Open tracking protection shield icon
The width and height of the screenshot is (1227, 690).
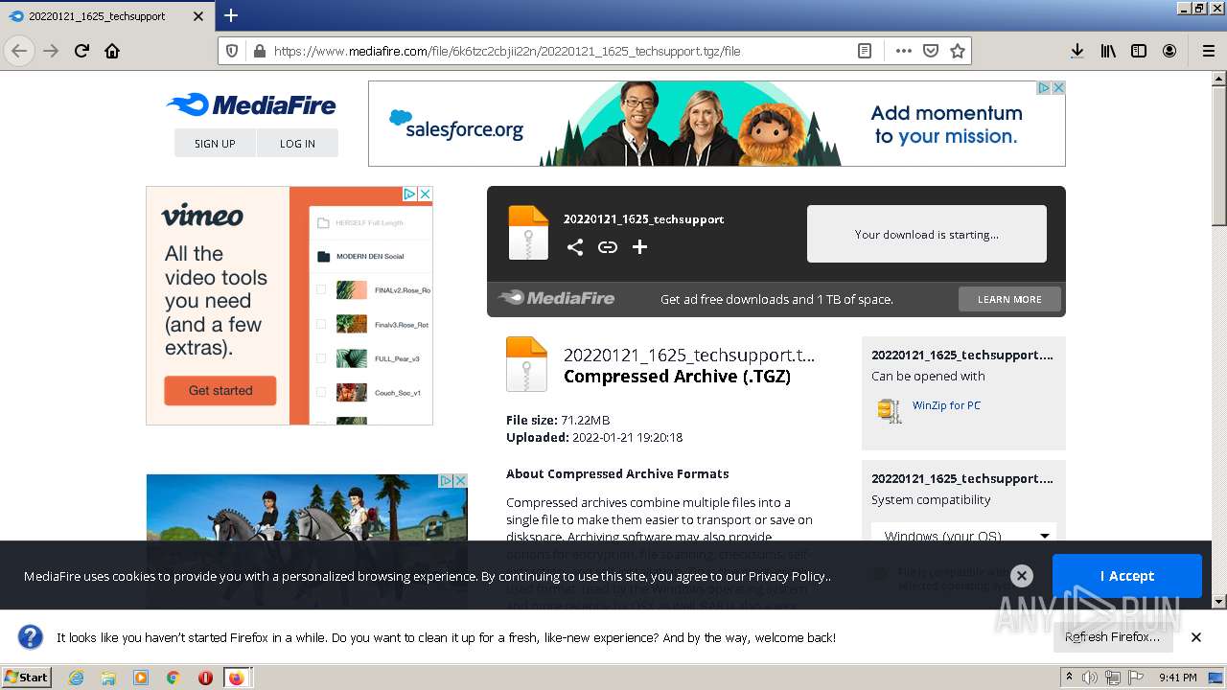click(232, 51)
